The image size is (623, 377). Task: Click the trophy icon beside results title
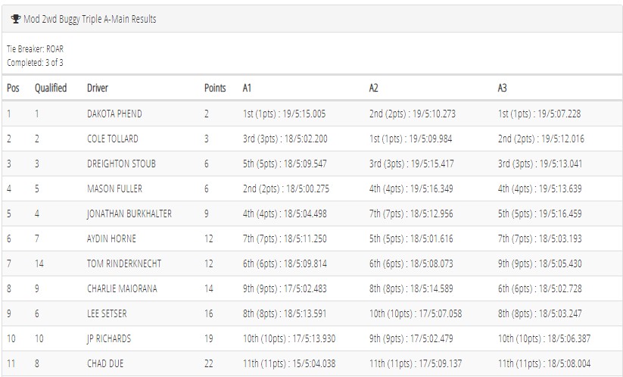[16, 19]
